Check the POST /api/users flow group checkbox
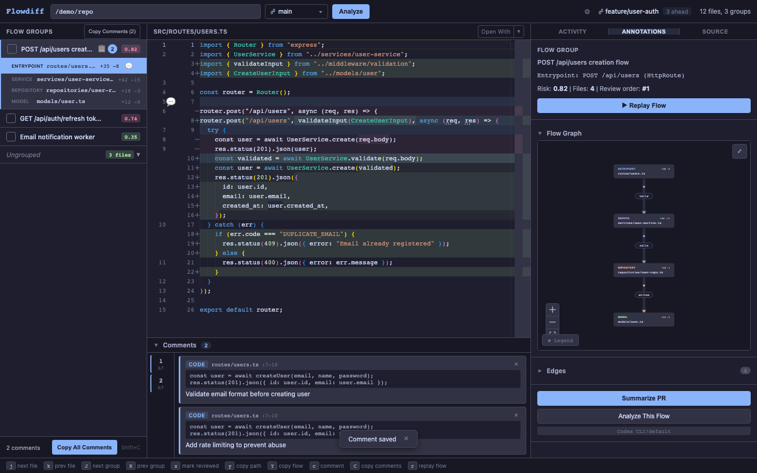 point(12,49)
